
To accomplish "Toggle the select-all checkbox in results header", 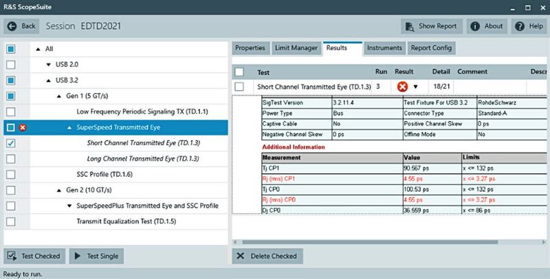I will pos(239,72).
